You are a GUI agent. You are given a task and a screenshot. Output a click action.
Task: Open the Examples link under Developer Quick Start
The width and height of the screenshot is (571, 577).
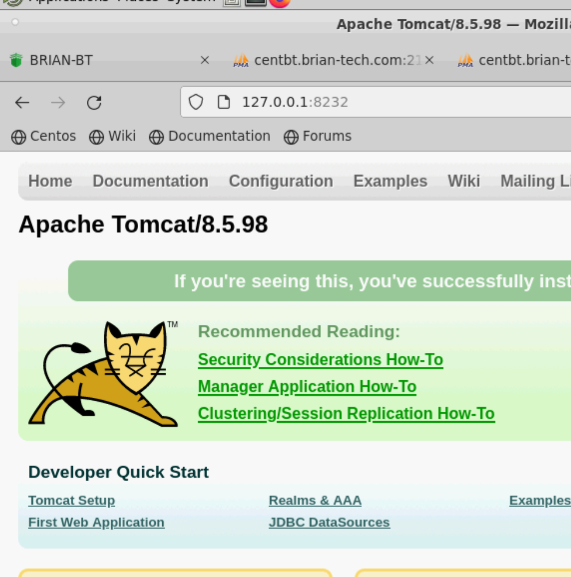[540, 500]
